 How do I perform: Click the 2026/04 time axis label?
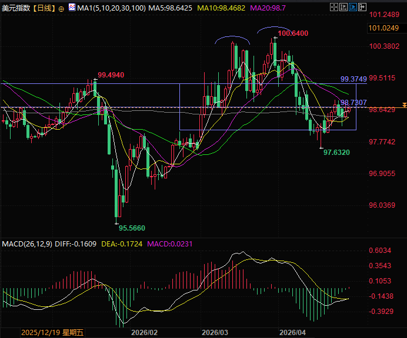292,333
